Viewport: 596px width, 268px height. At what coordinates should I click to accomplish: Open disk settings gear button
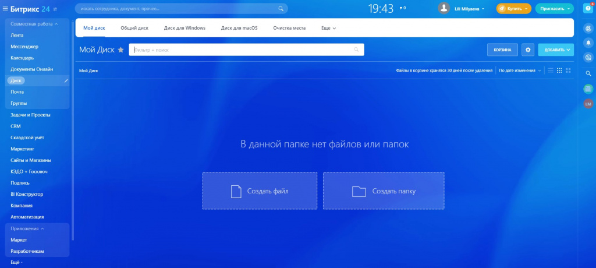pyautogui.click(x=527, y=50)
